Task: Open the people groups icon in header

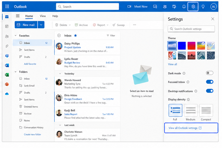Action: coord(165,7)
